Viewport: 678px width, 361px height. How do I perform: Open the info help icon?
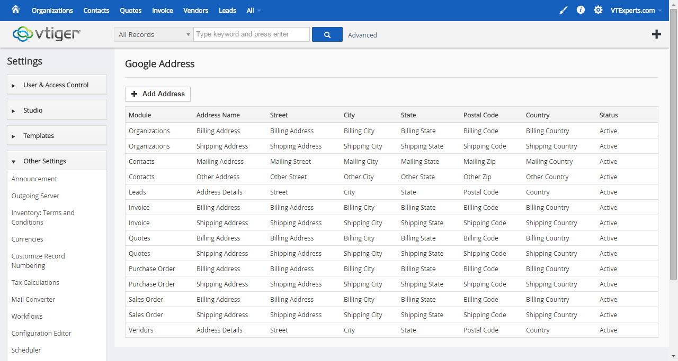[x=581, y=10]
